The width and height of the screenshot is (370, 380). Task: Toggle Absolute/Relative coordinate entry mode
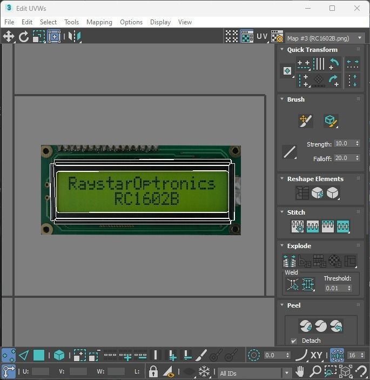[9, 371]
